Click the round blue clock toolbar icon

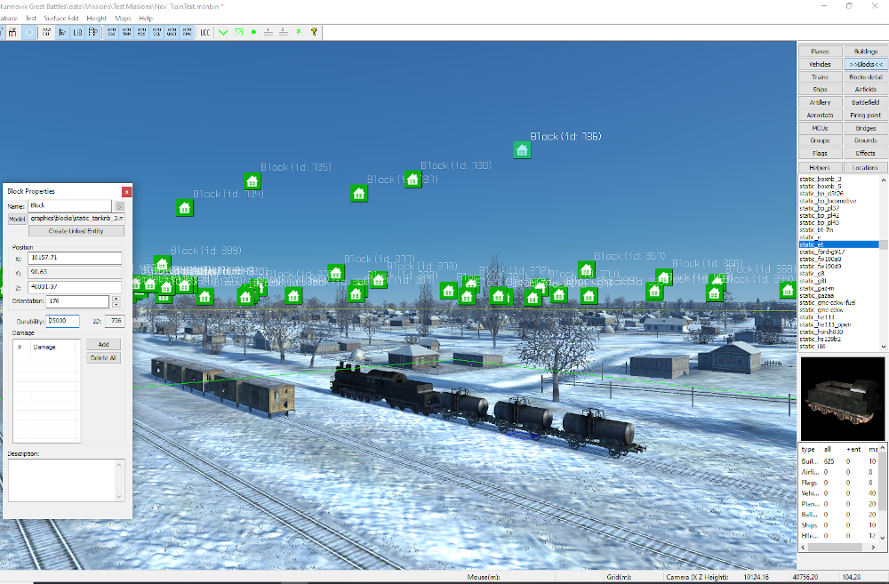[29, 32]
